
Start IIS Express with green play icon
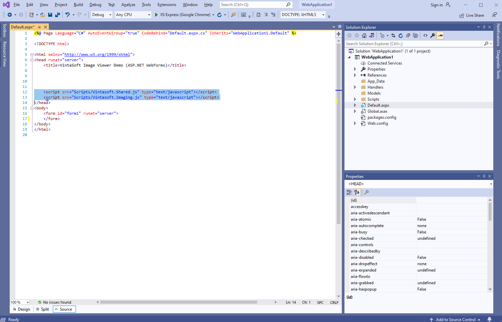tap(156, 15)
